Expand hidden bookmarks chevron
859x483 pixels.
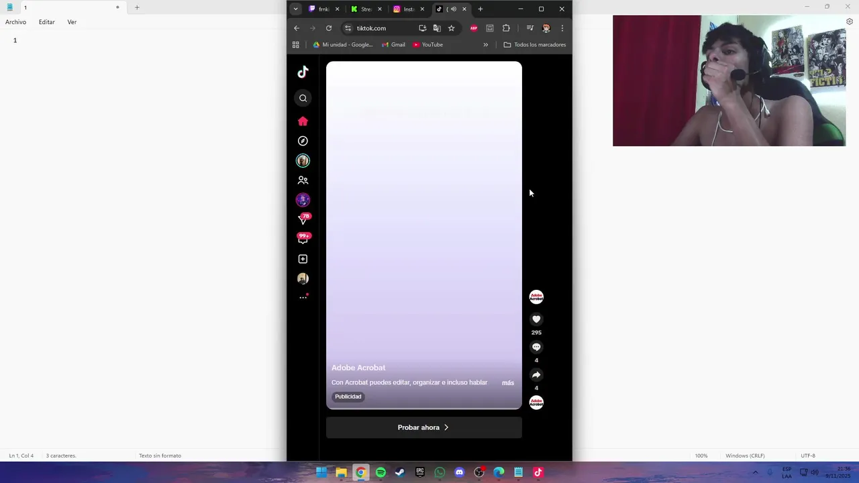point(485,45)
